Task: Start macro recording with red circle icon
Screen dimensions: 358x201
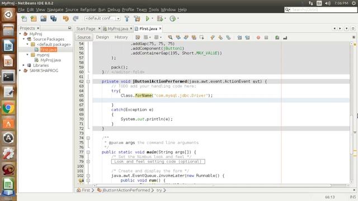Action: (258, 37)
